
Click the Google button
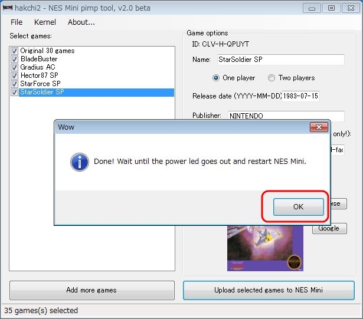point(329,229)
